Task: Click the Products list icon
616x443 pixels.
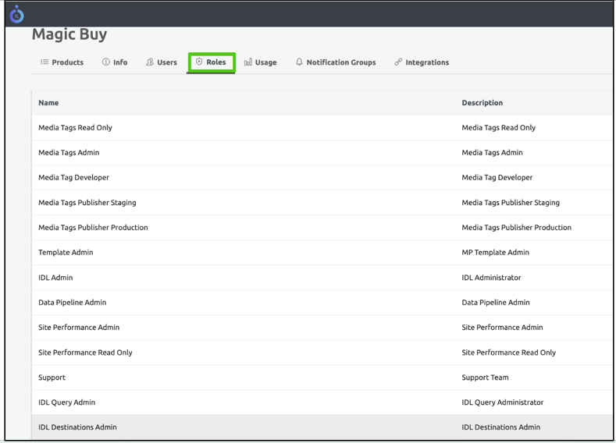Action: tap(45, 62)
